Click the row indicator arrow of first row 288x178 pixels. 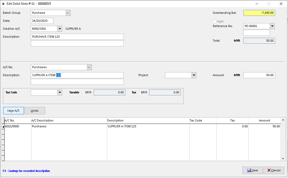pyautogui.click(x=3, y=127)
